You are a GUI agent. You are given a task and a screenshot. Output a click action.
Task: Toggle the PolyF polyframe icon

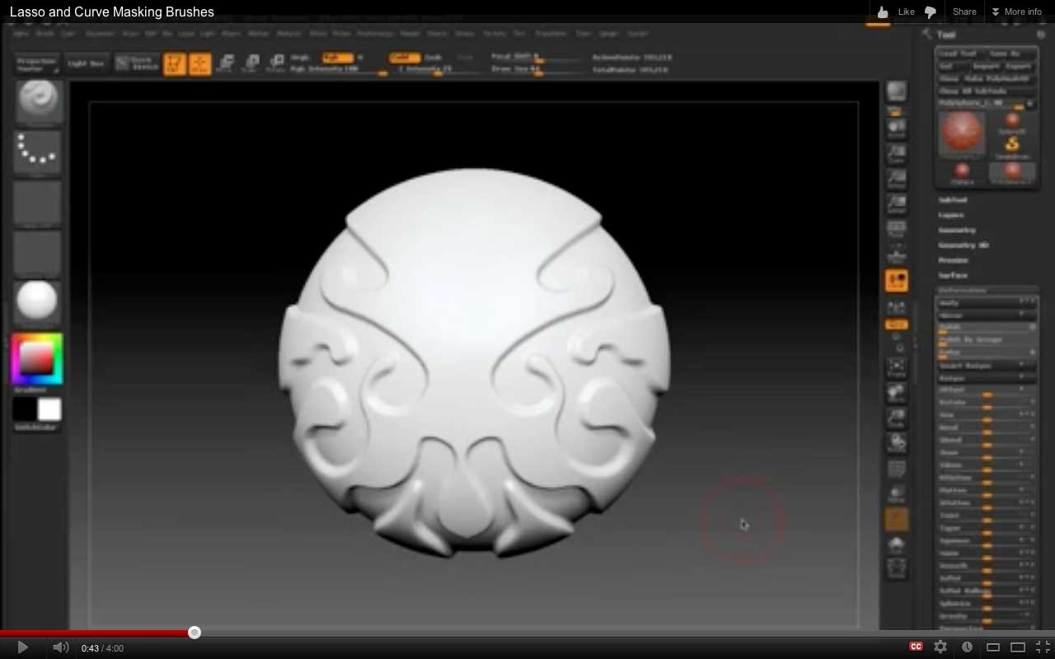point(897,470)
